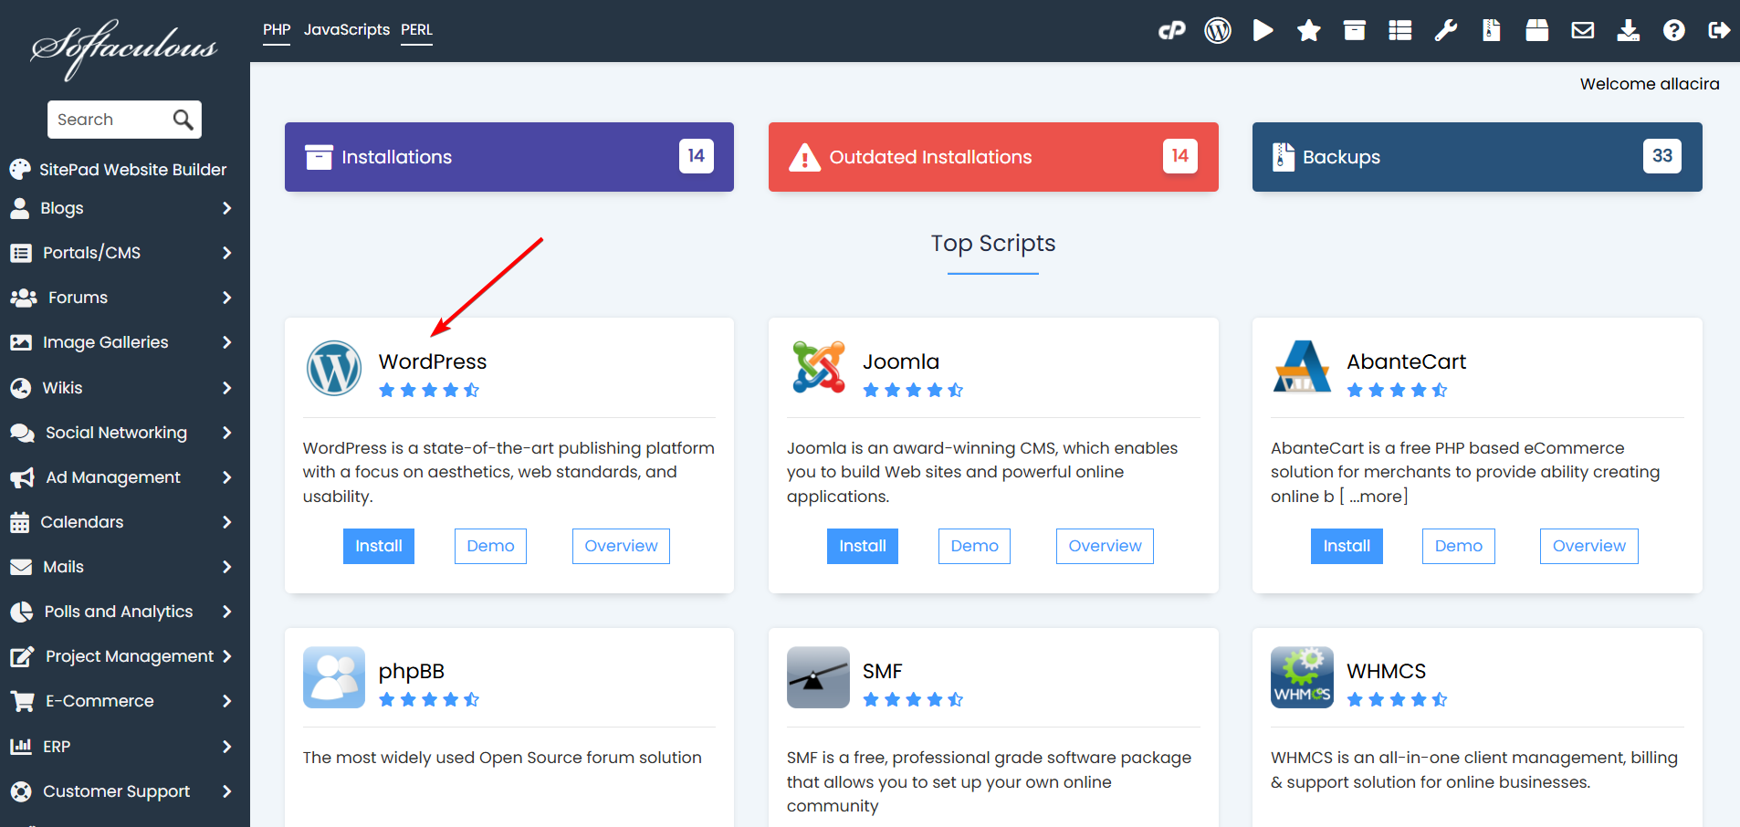
Task: Log out using the exit icon
Action: coord(1719,30)
